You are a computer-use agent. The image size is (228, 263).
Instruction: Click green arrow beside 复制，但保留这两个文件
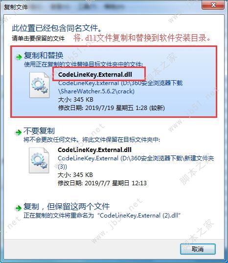tap(18, 208)
